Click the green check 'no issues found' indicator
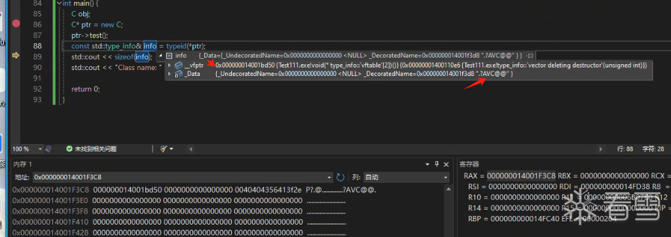 (x=69, y=149)
